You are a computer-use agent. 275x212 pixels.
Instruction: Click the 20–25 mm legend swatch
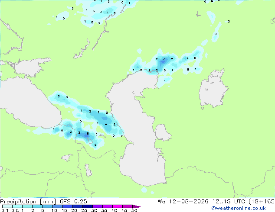78,206
